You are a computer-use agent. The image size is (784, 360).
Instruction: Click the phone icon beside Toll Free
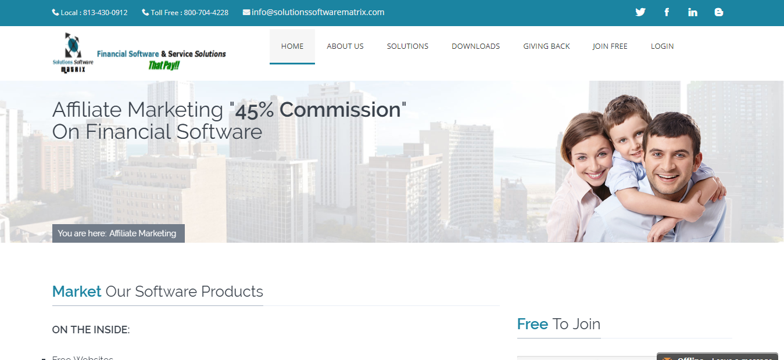tap(145, 12)
